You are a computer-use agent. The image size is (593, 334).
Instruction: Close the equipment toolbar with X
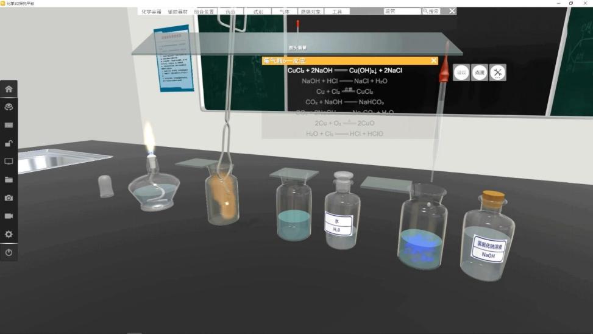tap(452, 11)
